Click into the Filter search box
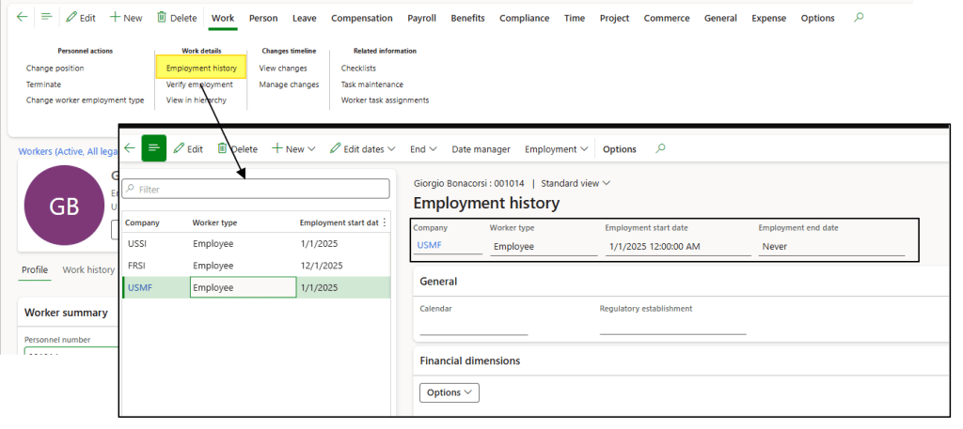 [x=255, y=189]
